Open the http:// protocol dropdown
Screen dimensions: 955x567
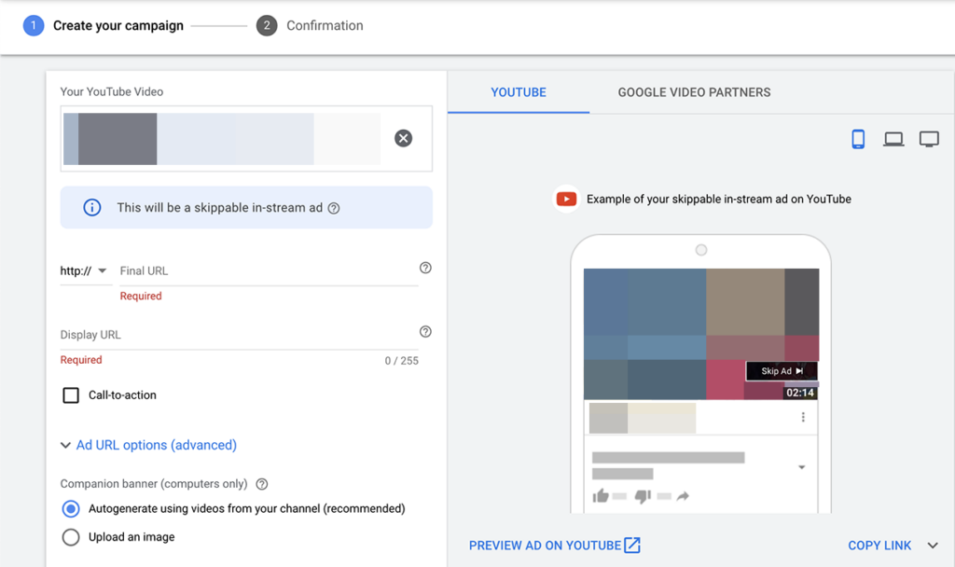[84, 270]
